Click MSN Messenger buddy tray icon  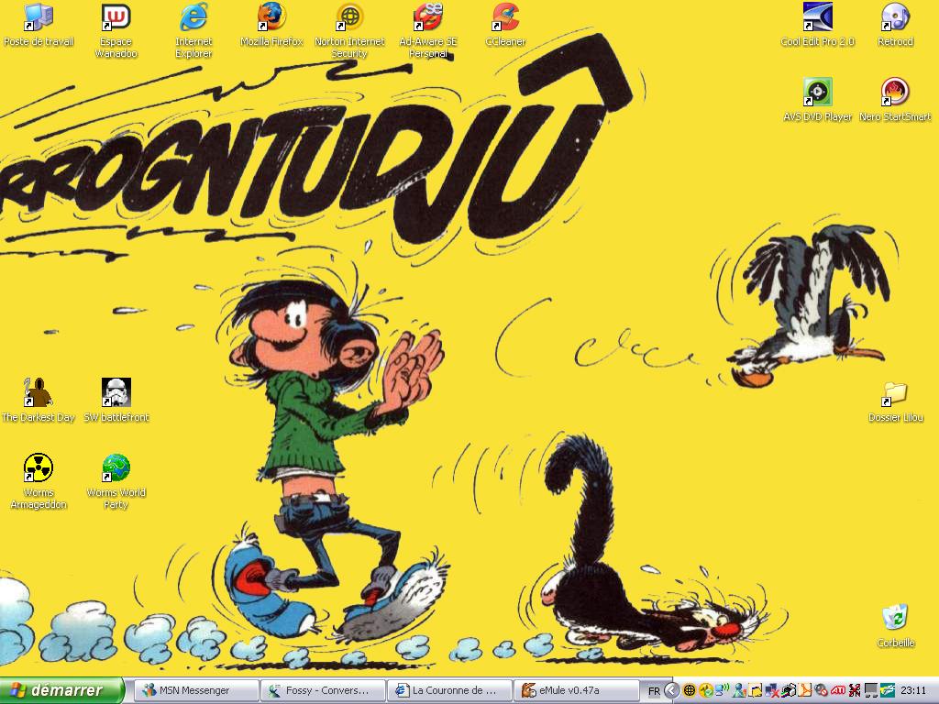point(740,690)
